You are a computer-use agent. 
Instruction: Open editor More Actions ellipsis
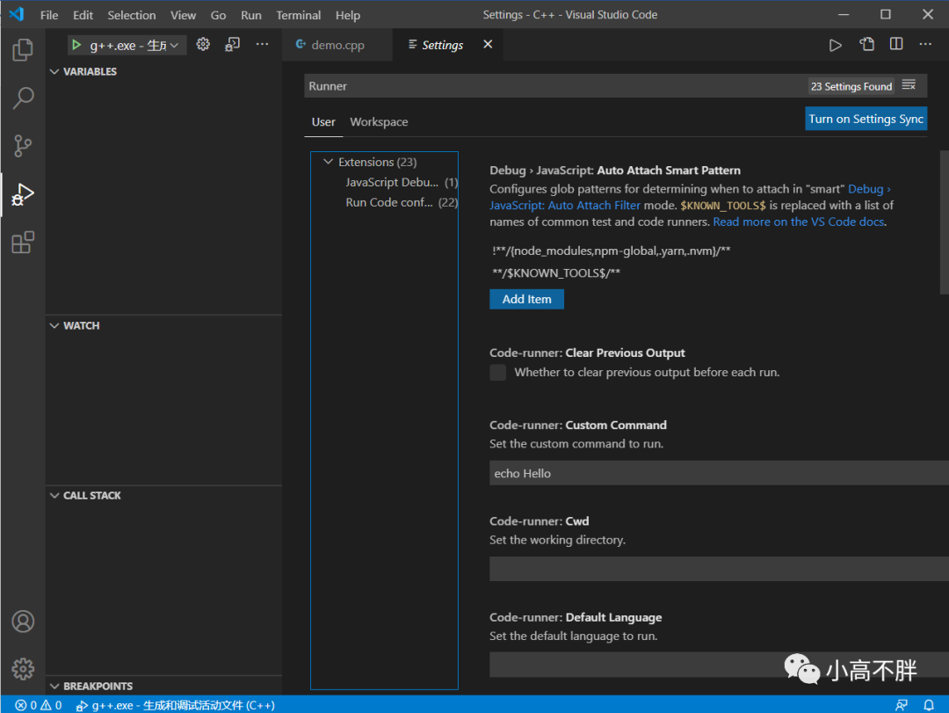pos(925,44)
